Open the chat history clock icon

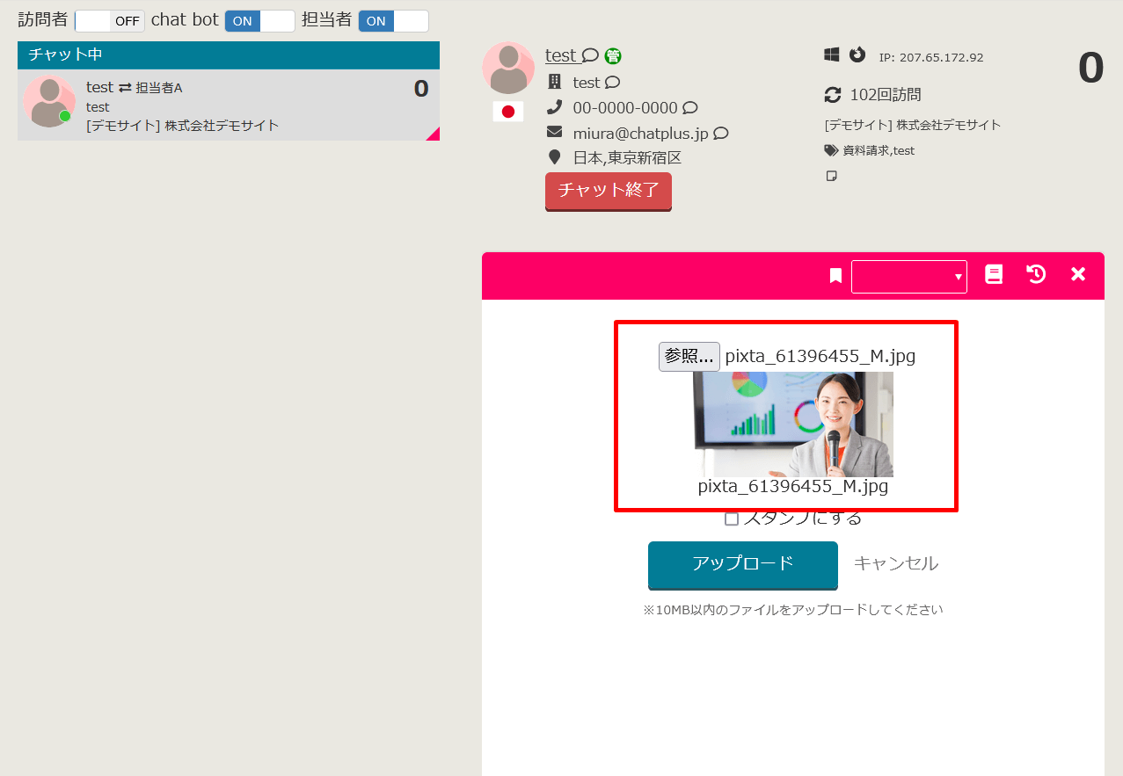coord(1036,274)
